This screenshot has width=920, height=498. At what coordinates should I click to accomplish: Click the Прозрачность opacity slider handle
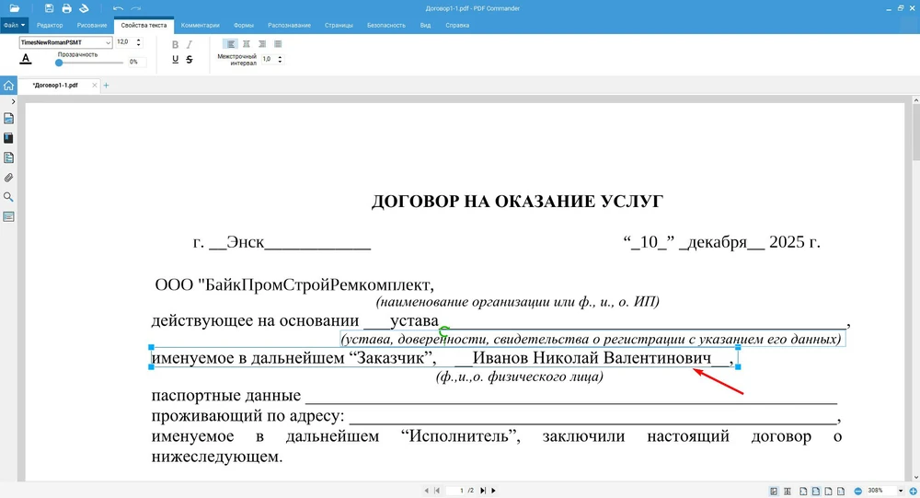pos(59,63)
